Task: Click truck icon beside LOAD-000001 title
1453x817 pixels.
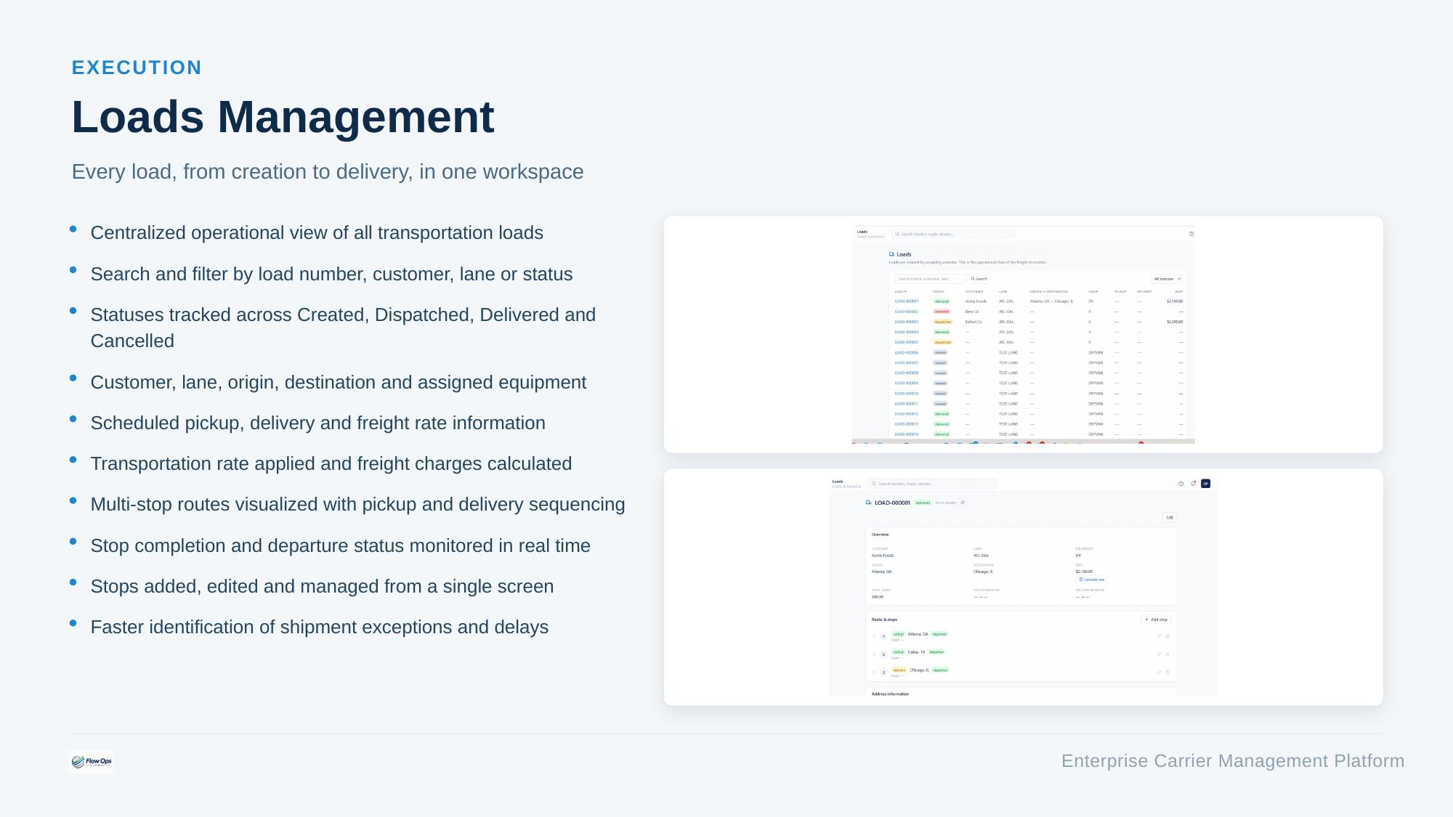Action: click(868, 503)
